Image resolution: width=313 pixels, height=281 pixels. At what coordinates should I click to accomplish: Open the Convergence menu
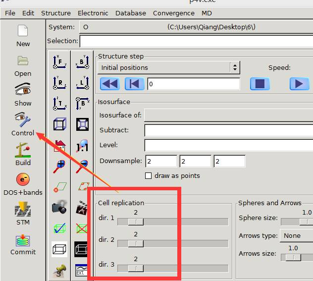pos(173,13)
